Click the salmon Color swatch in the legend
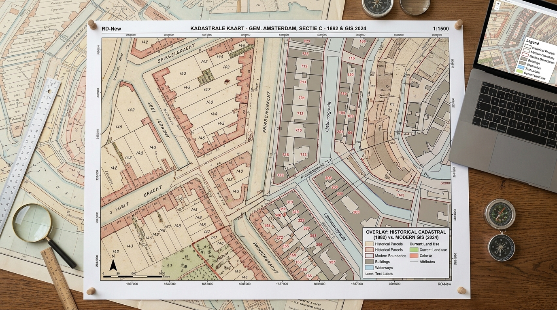The height and width of the screenshot is (310, 557). coord(414,256)
